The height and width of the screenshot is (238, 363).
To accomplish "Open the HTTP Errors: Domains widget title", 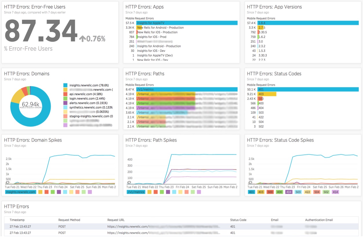I will pos(27,74).
